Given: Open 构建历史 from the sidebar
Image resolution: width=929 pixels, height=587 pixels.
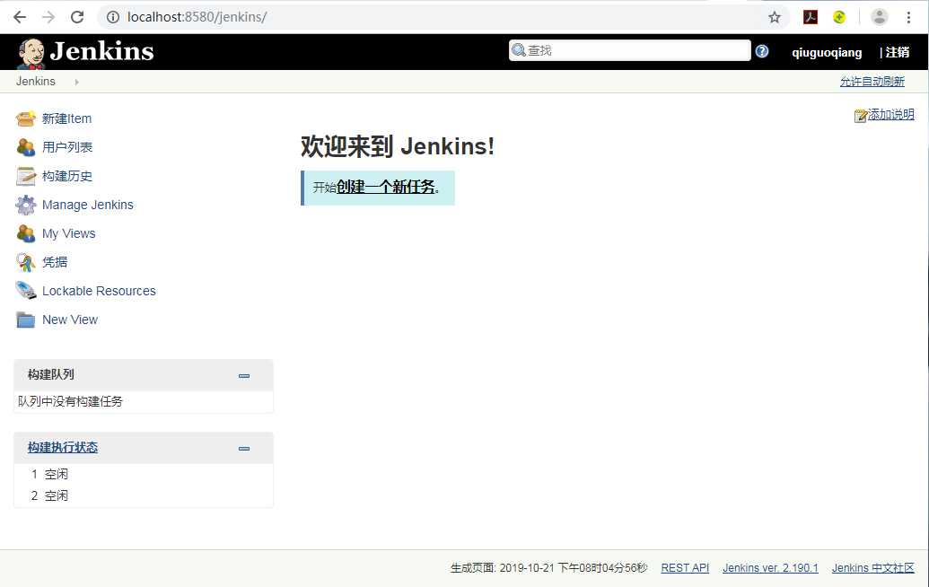Looking at the screenshot, I should click(x=67, y=176).
